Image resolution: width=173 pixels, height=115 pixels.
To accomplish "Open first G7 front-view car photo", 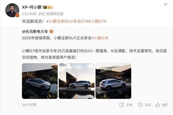I will 40,81.
